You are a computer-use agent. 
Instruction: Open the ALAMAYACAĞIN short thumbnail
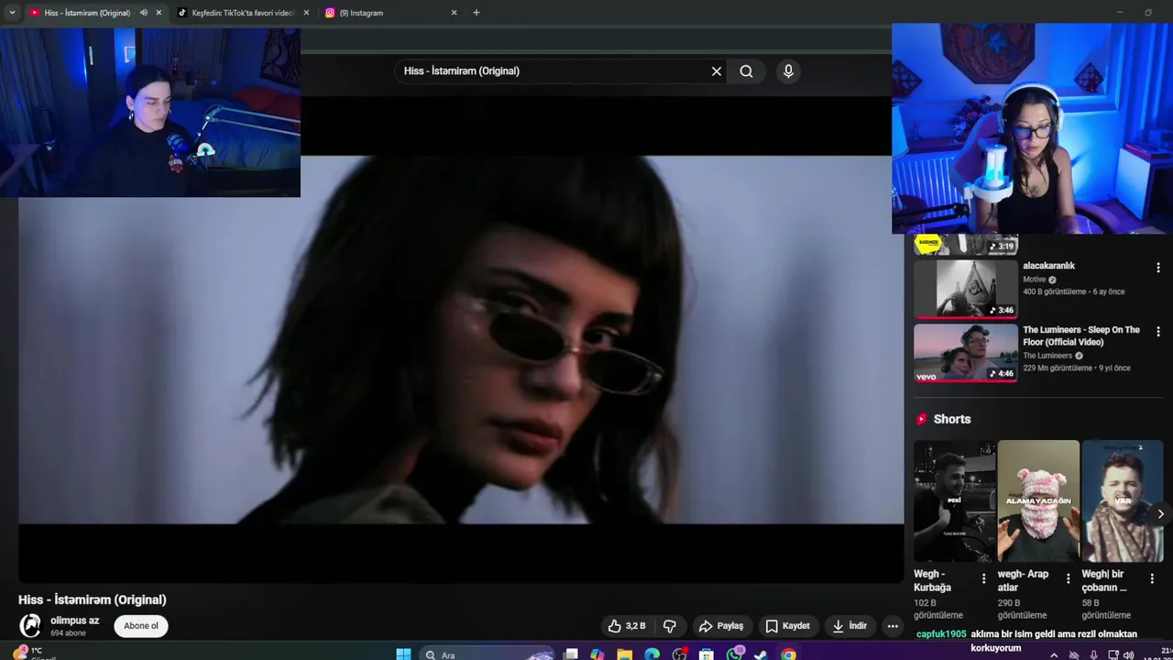[1038, 500]
